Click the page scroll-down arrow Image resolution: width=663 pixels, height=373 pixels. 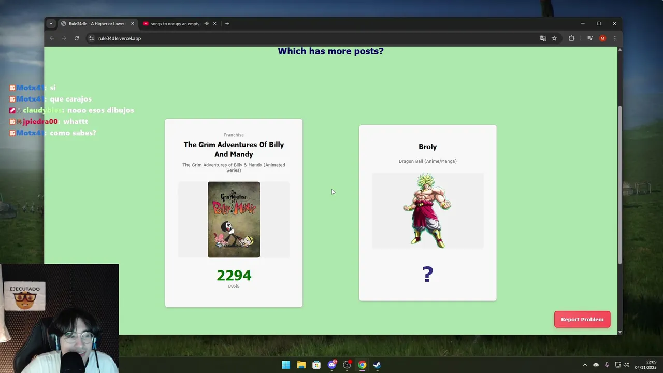click(x=620, y=332)
